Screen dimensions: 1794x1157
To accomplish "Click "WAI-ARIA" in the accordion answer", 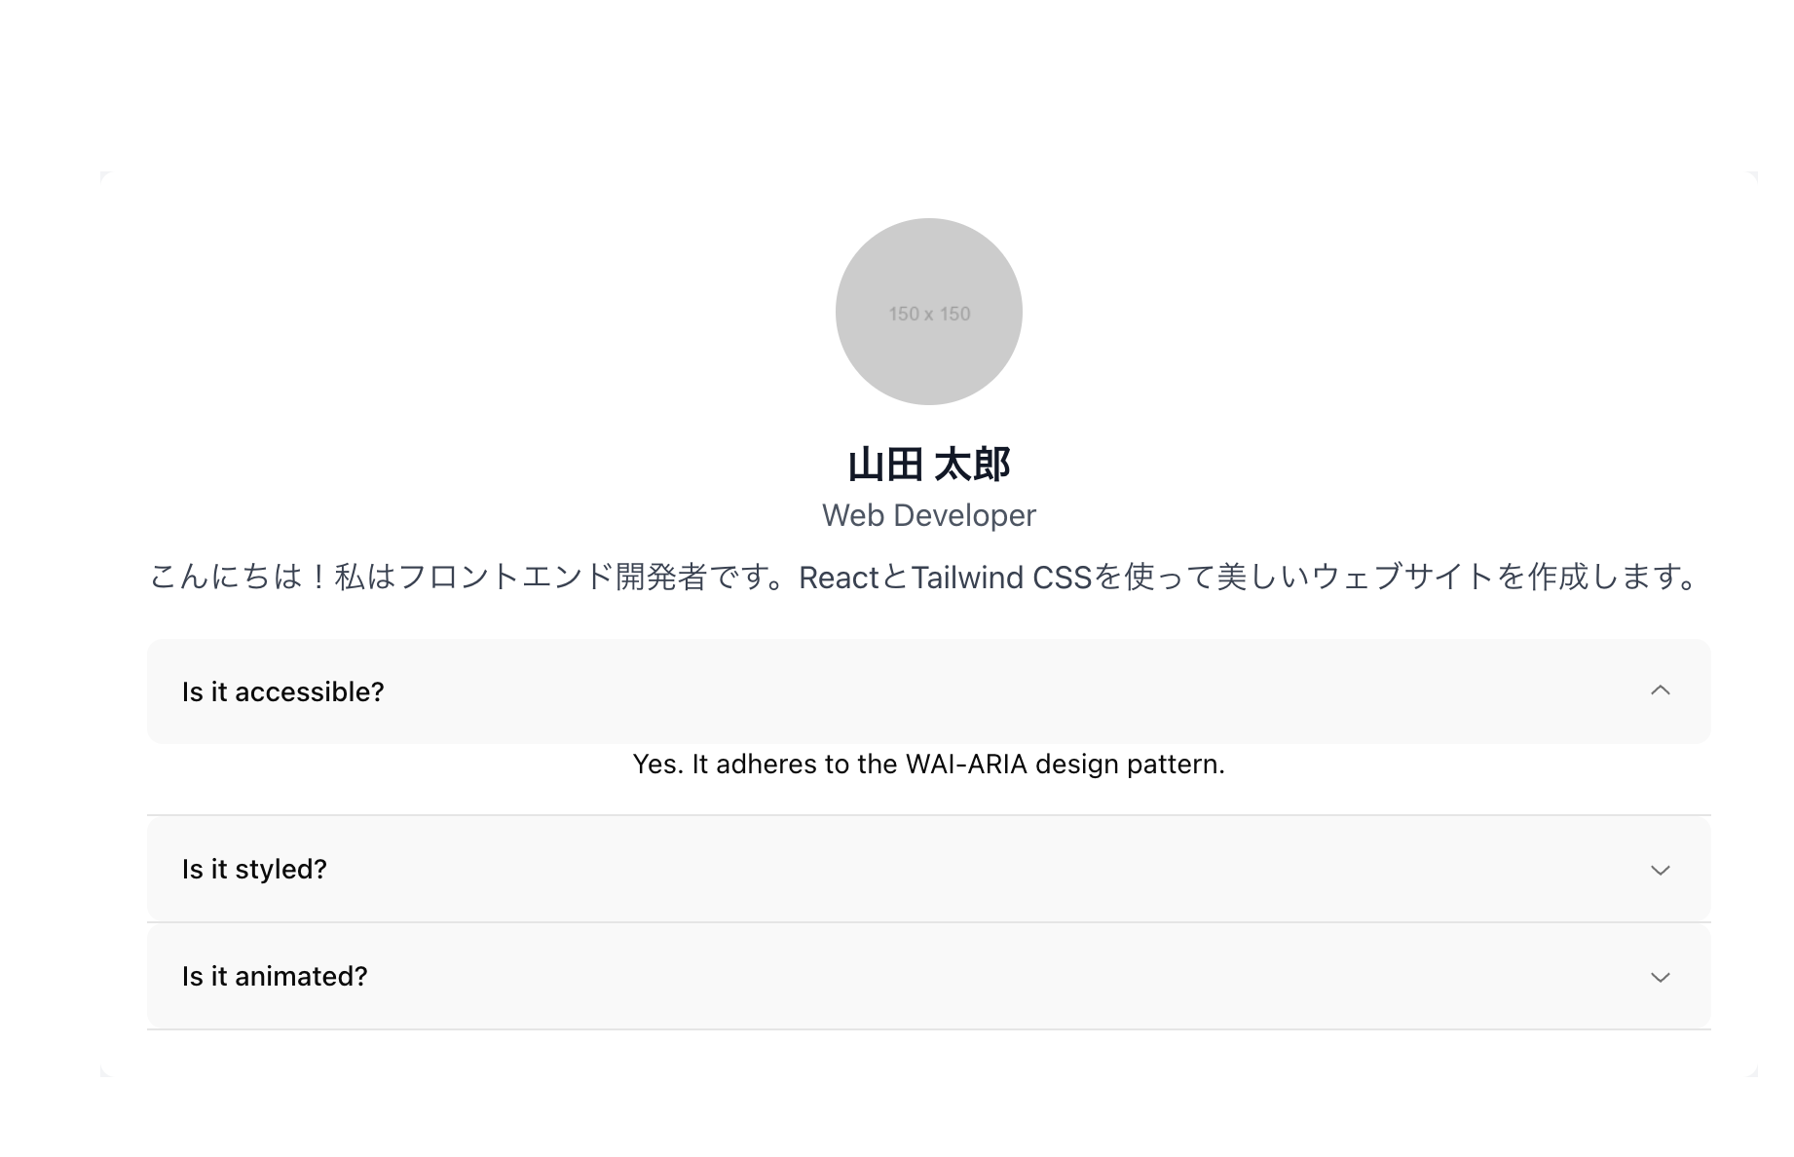I will tap(966, 765).
